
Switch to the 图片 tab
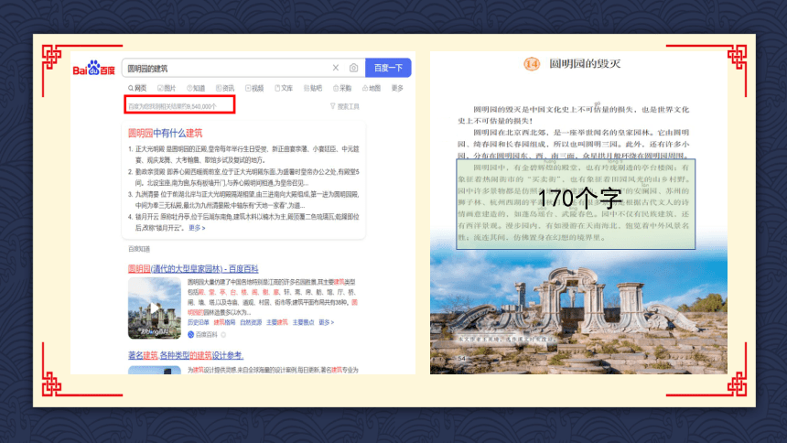(x=167, y=88)
